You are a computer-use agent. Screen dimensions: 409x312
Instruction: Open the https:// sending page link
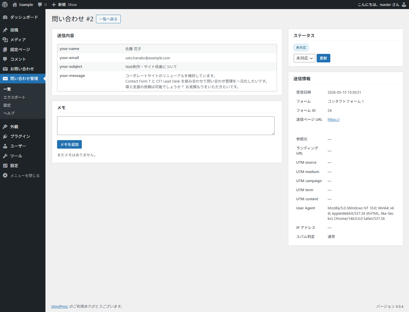333,120
